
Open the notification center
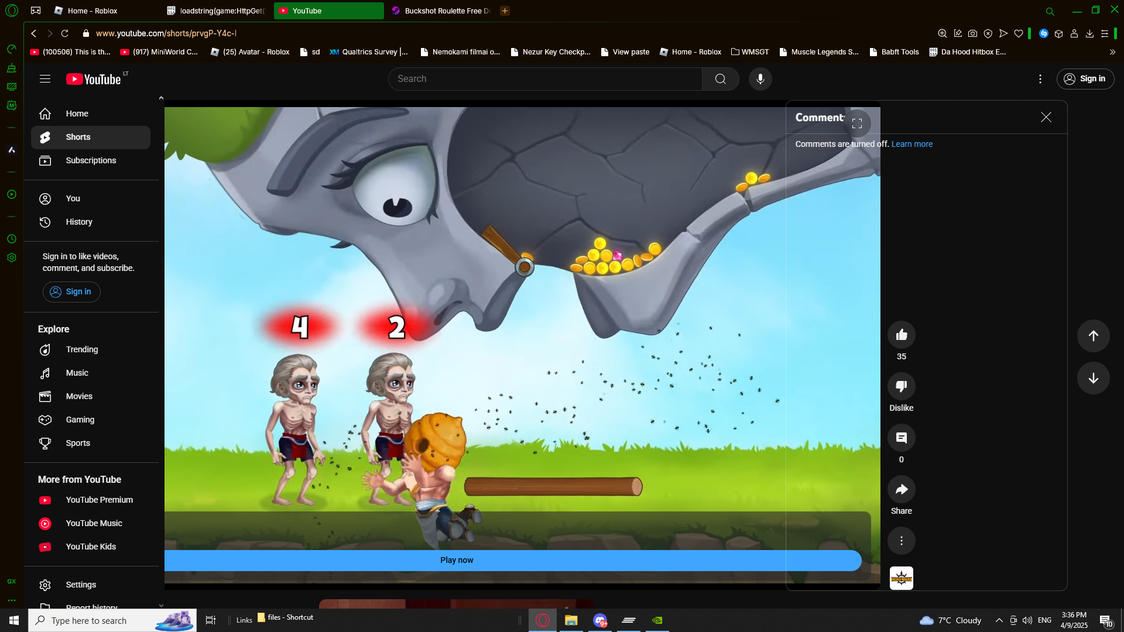point(1106,620)
